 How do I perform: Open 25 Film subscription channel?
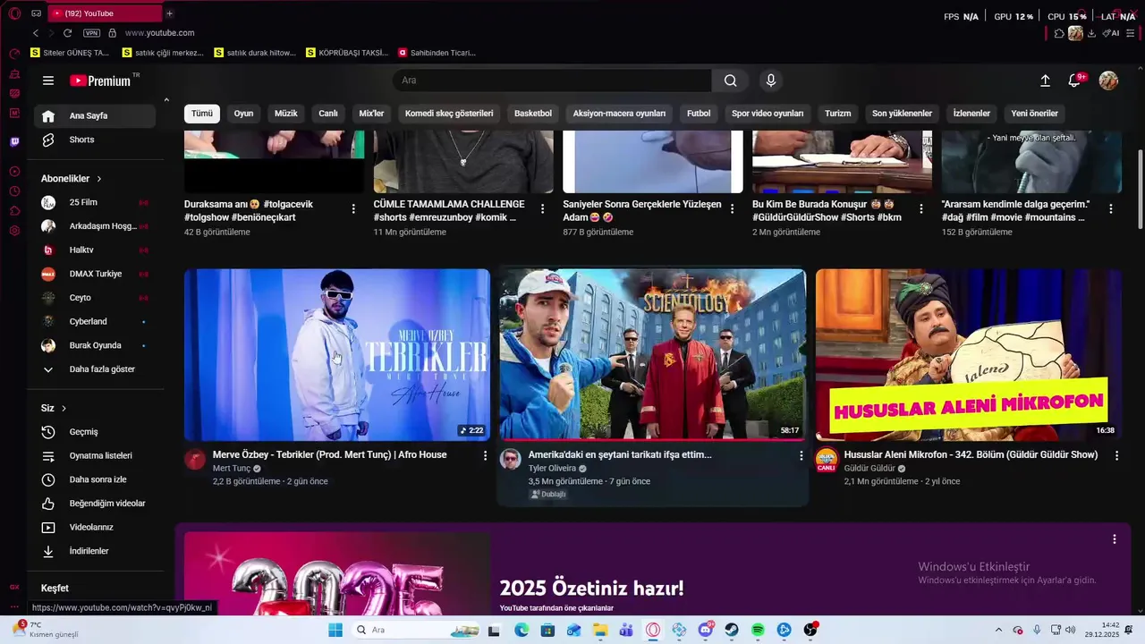click(96, 202)
